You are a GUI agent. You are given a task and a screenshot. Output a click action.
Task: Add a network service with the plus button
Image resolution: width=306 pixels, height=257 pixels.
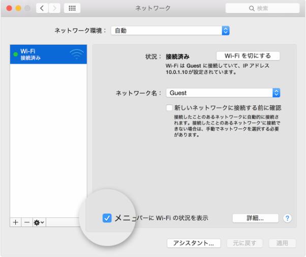pos(16,222)
